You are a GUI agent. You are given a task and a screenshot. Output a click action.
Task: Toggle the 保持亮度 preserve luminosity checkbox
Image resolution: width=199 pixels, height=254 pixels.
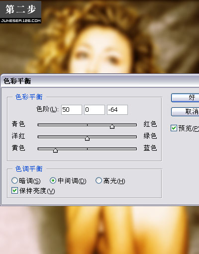(14, 191)
